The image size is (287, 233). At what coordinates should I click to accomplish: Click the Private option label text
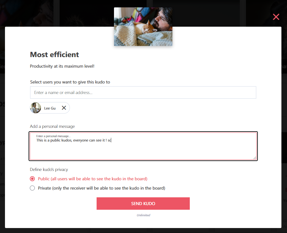coord(102,188)
